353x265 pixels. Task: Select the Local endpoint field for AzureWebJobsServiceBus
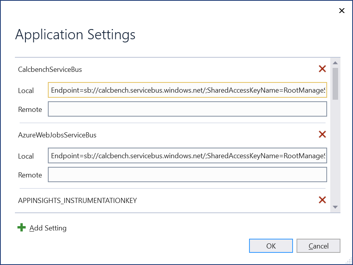(x=187, y=156)
